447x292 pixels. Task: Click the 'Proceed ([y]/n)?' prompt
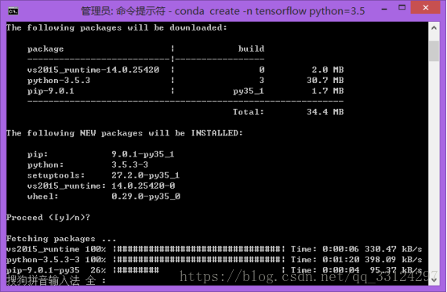(x=48, y=218)
